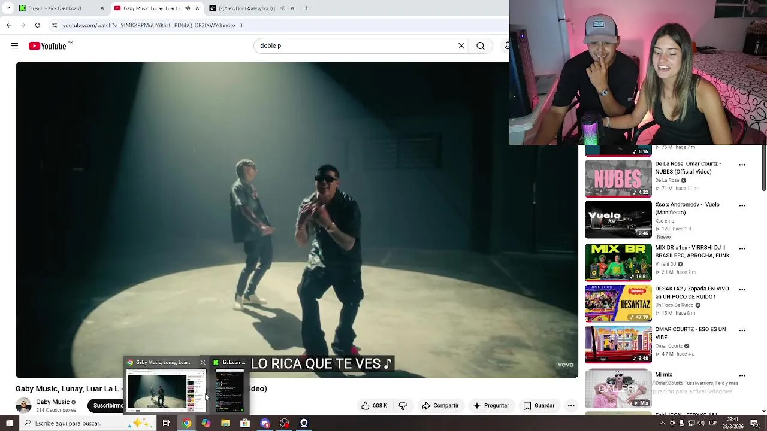Open File Explorer from the taskbar

click(225, 423)
